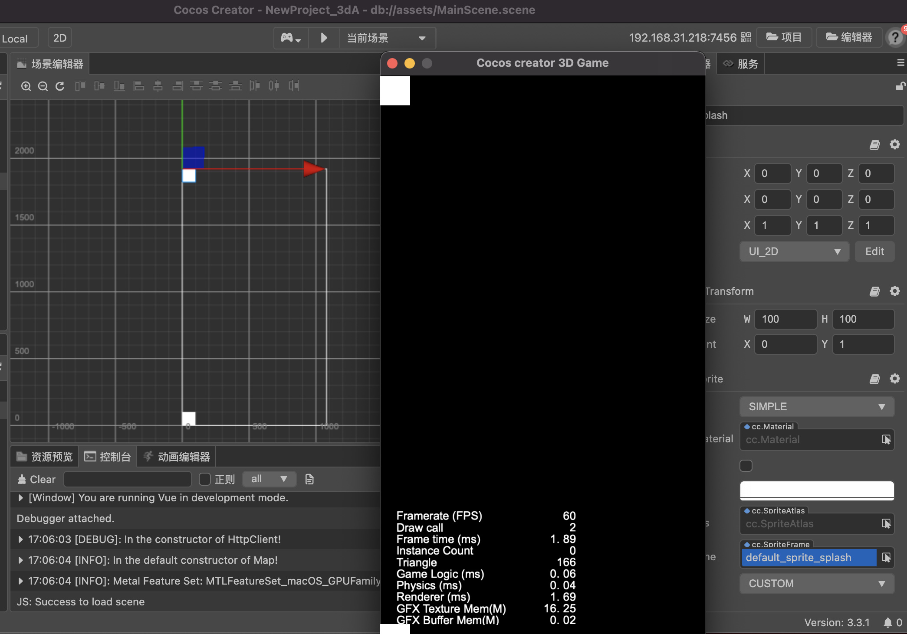
Task: Click the reset view refresh icon
Action: point(60,86)
